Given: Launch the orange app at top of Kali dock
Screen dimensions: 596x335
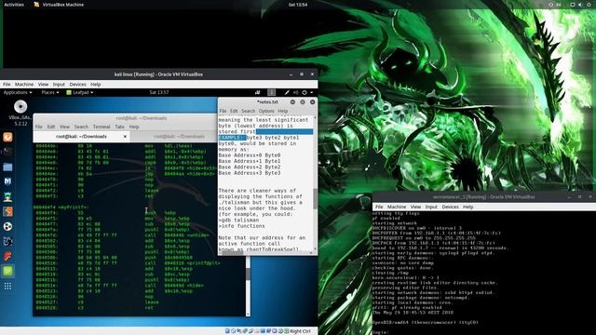Looking at the screenshot, I should 7,137.
